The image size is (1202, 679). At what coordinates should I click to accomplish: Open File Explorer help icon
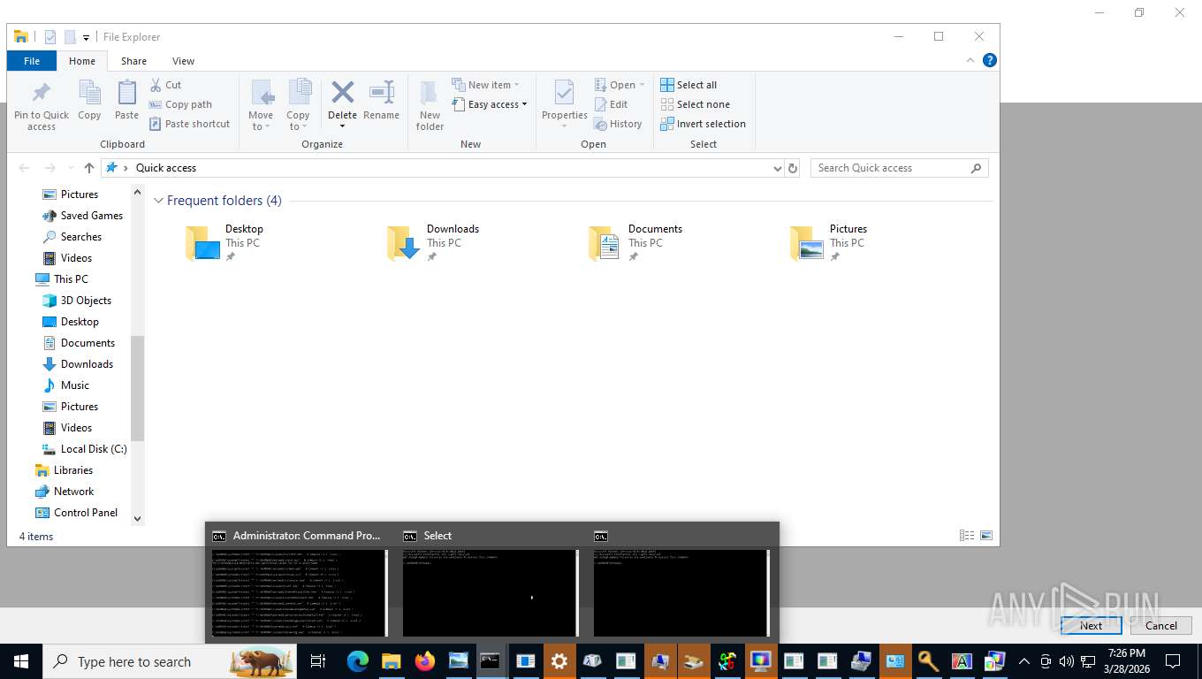click(990, 60)
